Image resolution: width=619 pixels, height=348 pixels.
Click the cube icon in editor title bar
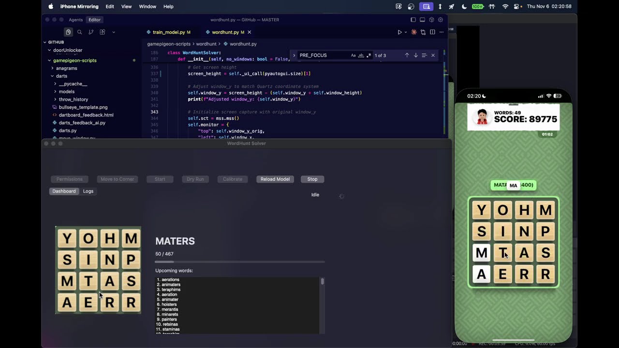point(431,20)
